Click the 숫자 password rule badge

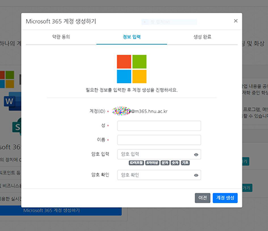[175, 163]
